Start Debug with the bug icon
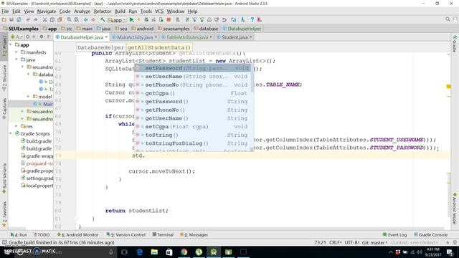459x258 pixels. pyautogui.click(x=146, y=19)
